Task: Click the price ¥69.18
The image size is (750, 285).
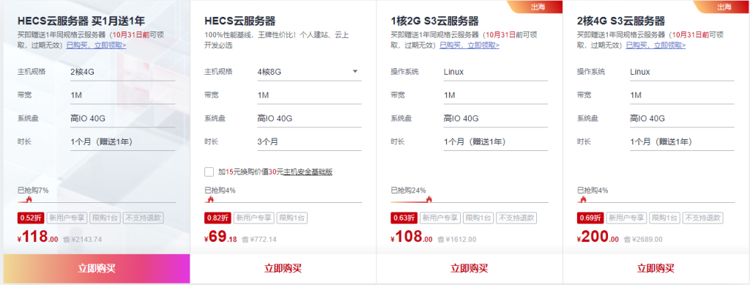Action: click(x=220, y=237)
